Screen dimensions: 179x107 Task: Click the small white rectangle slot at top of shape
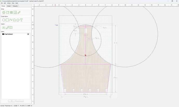(86, 31)
